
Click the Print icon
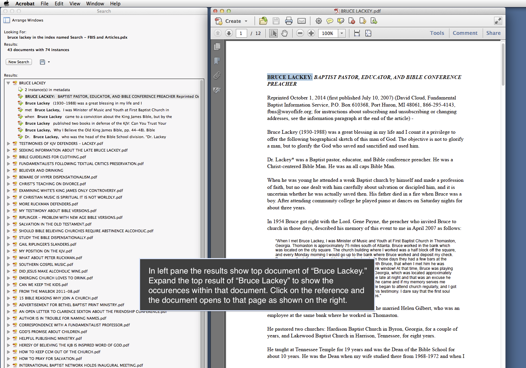click(x=289, y=21)
